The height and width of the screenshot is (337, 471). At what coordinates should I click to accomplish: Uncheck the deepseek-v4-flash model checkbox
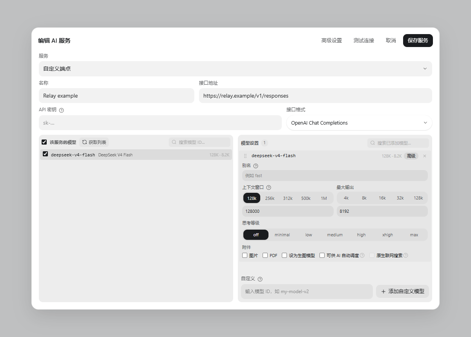(x=46, y=154)
